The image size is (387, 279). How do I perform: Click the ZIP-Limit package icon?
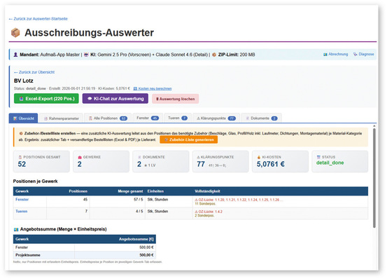214,55
